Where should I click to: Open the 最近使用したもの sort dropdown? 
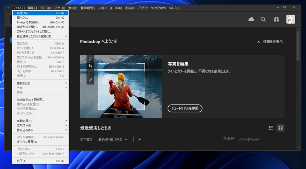[113, 140]
